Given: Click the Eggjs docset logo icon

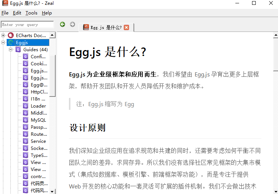Looking at the screenshot, I should (11, 42).
